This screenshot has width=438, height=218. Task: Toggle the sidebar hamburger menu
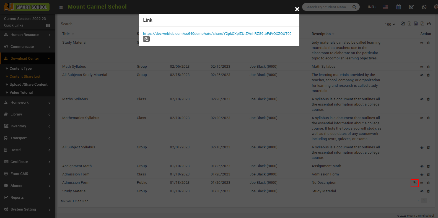click(61, 7)
